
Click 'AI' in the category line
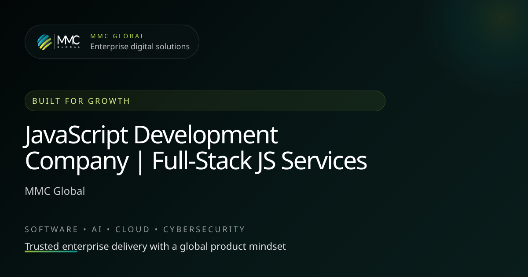(97, 230)
